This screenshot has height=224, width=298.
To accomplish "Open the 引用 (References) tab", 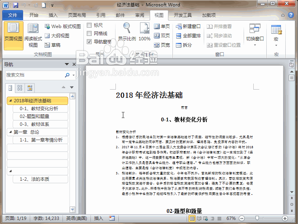I will (101, 15).
